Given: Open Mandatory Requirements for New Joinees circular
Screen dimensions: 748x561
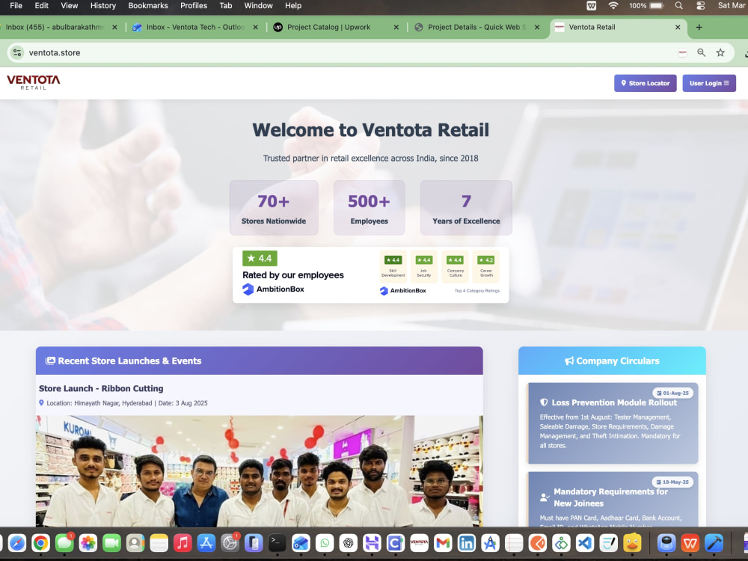Looking at the screenshot, I should [613, 499].
